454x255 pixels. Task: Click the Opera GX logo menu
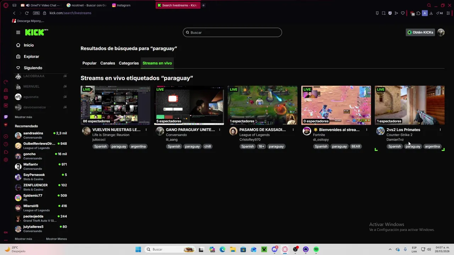pos(6,5)
